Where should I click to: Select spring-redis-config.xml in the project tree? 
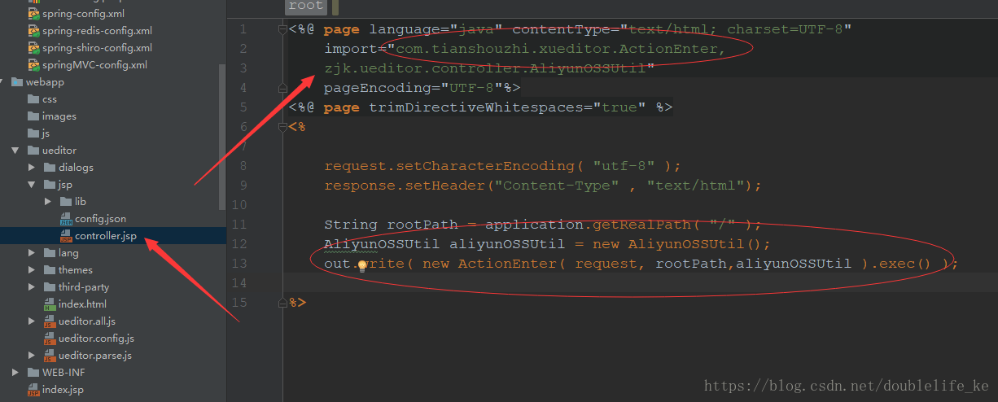(98, 31)
